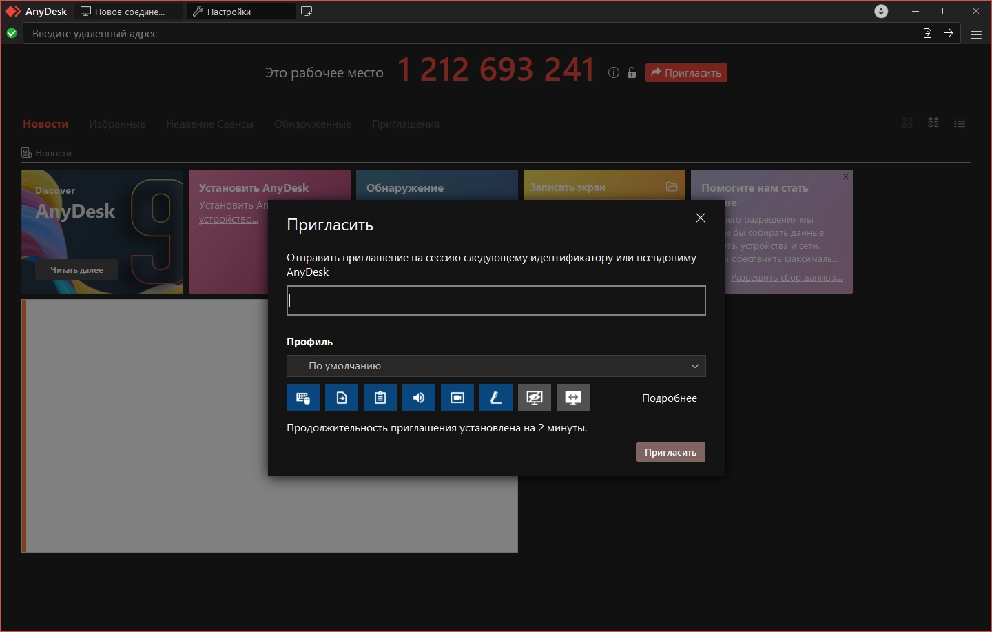Expand the Профиль dropdown 'По умолчанию'

pos(496,366)
